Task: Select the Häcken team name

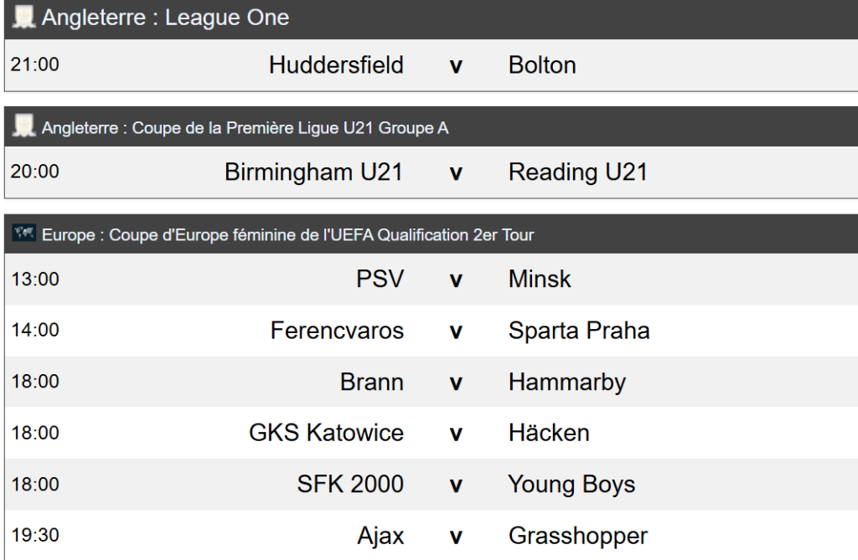Action: [549, 433]
